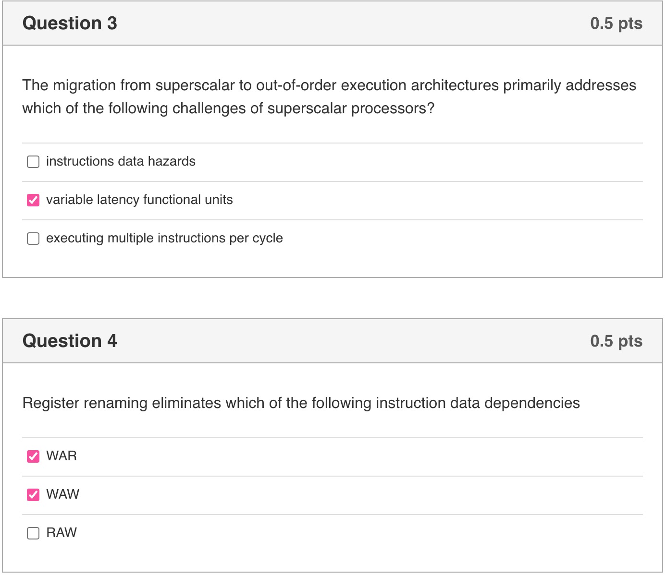Select 'executing multiple instructions per cycle'
This screenshot has width=666, height=575.
click(33, 238)
